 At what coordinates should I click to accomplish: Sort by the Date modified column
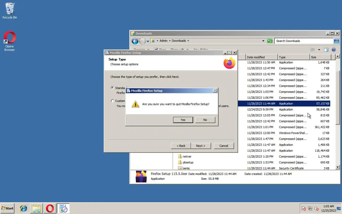262,57
